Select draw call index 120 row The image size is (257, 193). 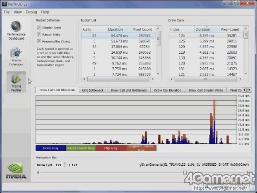(206, 63)
